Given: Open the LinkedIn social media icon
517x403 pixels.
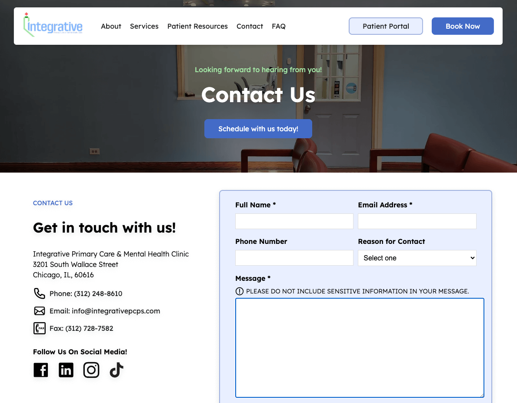Looking at the screenshot, I should pyautogui.click(x=66, y=370).
